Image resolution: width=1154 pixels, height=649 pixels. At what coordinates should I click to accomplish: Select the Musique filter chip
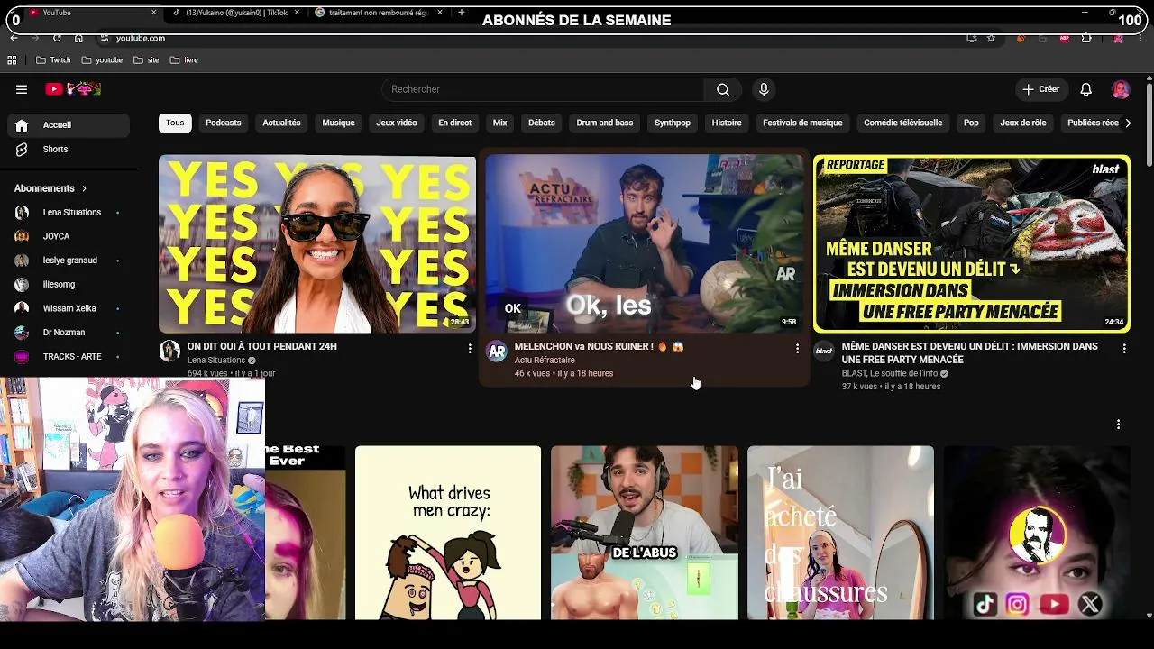pos(339,123)
